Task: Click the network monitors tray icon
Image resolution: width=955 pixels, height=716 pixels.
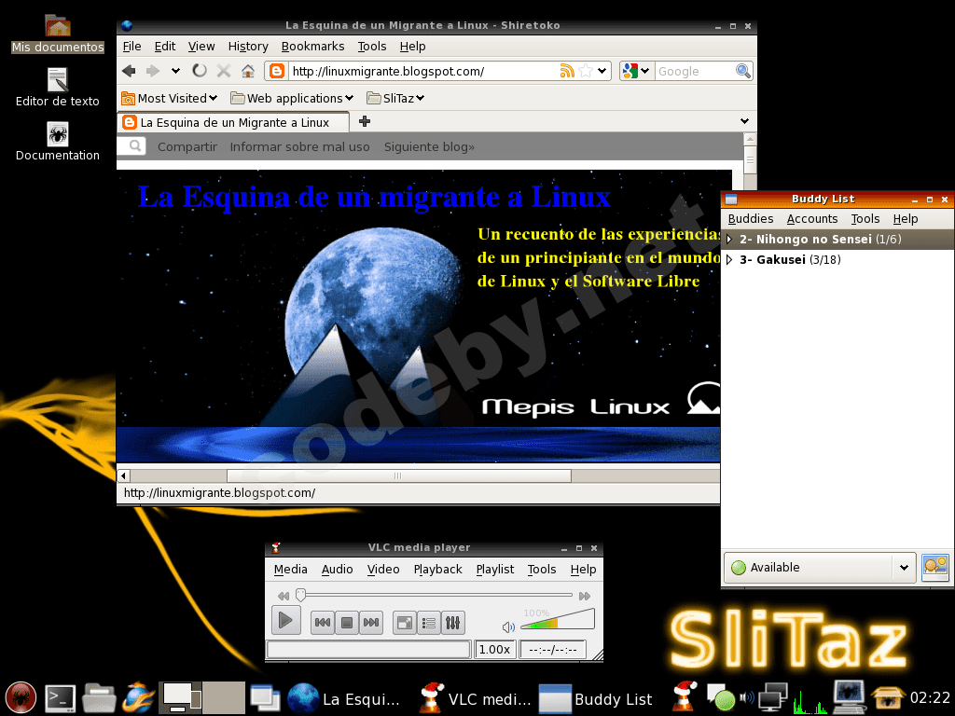Action: tap(773, 697)
